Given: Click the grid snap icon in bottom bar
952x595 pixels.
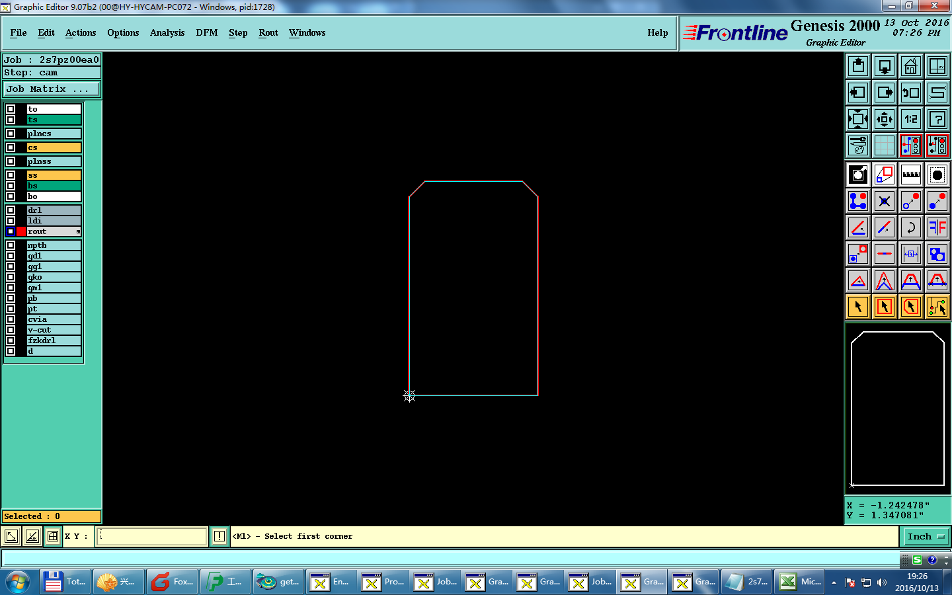Looking at the screenshot, I should [53, 536].
